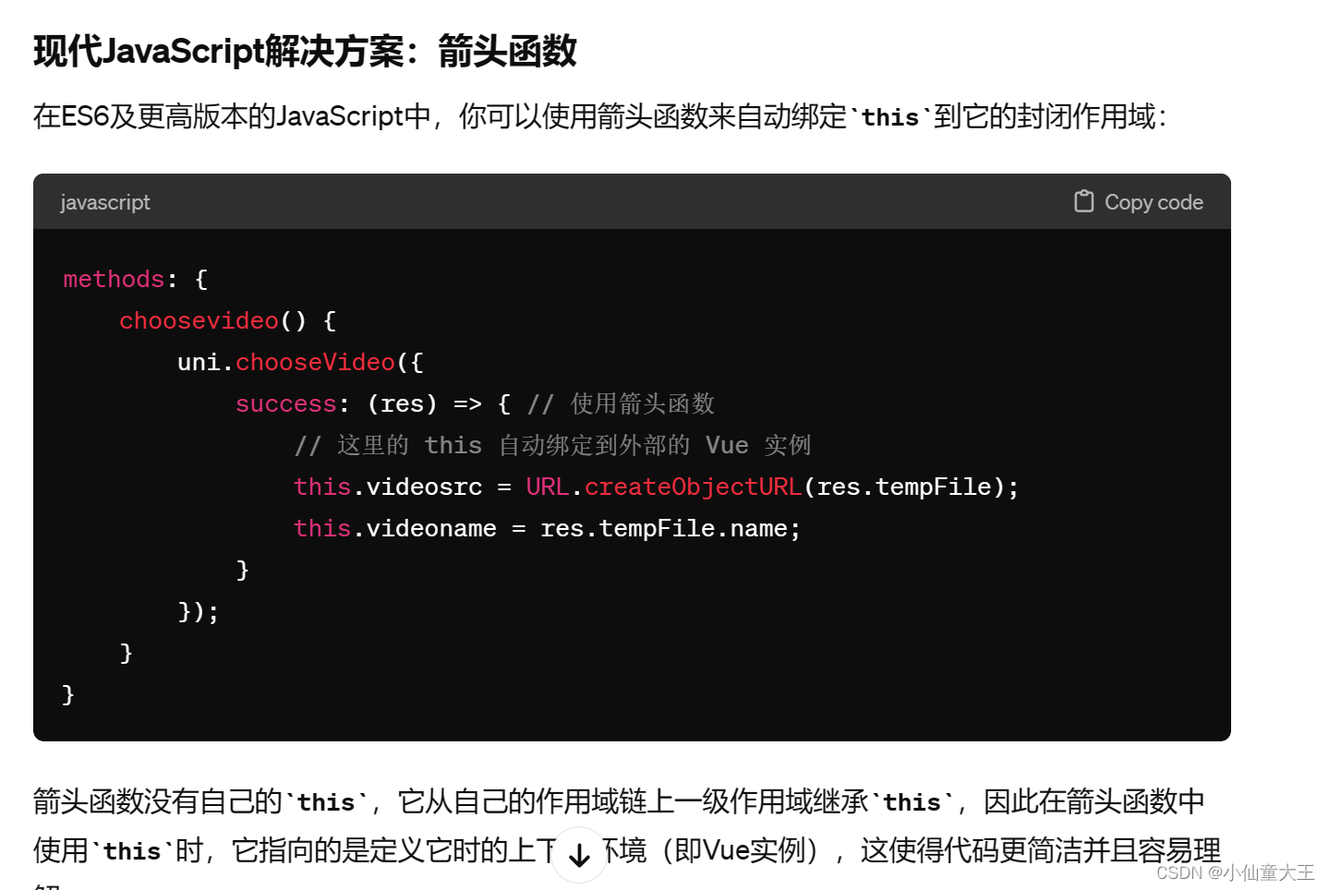The width and height of the screenshot is (1329, 890).
Task: Click the Copy code button
Action: (x=1139, y=202)
